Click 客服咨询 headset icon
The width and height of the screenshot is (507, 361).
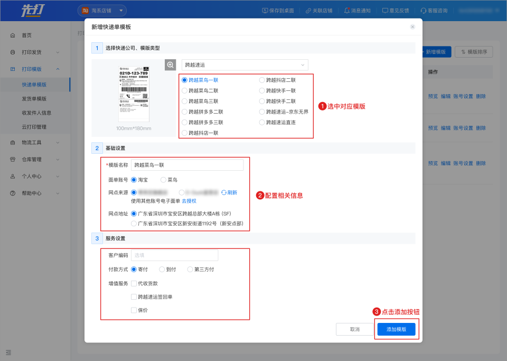[424, 11]
